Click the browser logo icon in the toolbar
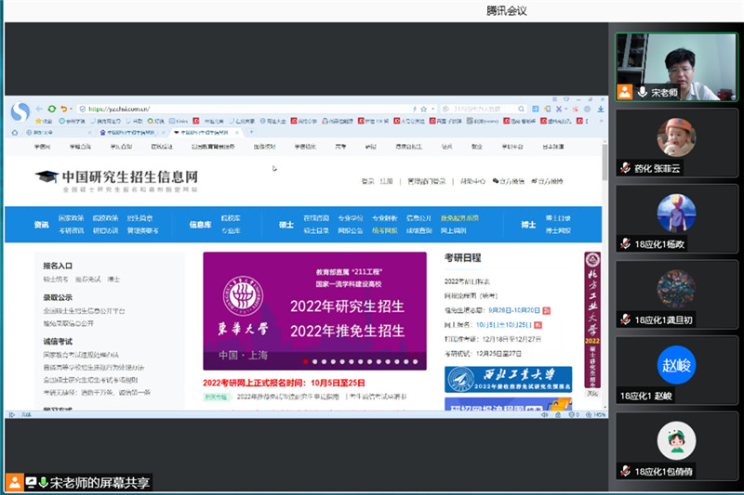This screenshot has width=744, height=495. point(20,111)
